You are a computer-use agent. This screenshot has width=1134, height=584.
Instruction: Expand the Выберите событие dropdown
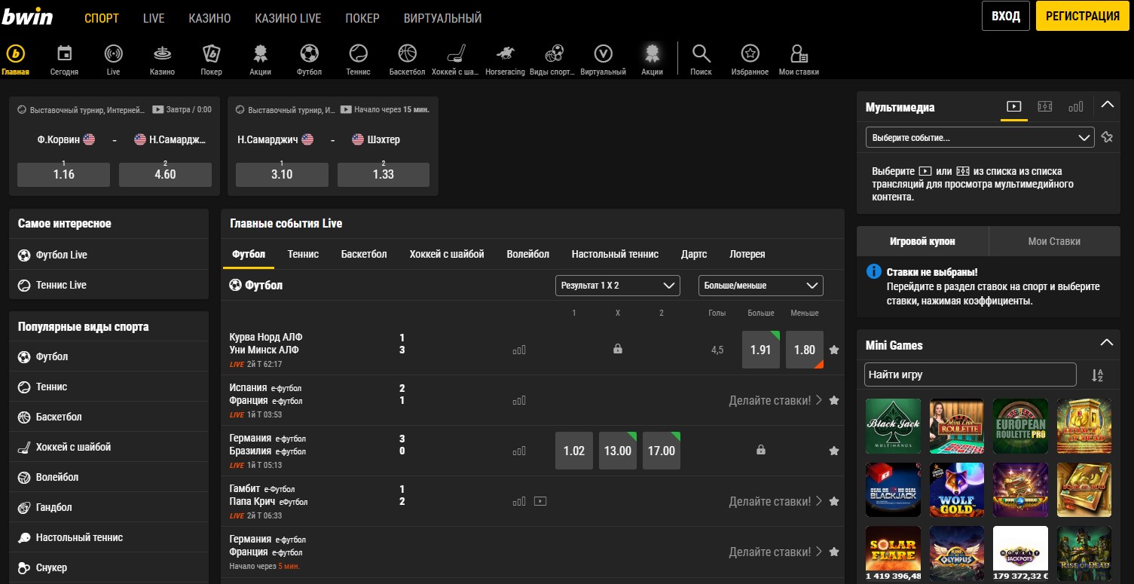click(x=980, y=138)
